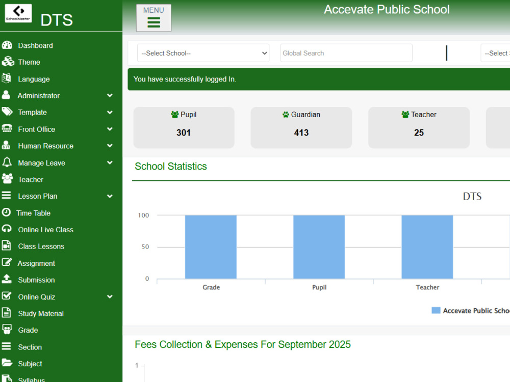Viewport: 510px width, 382px height.
Task: Click the DTS chart title
Action: 472,196
